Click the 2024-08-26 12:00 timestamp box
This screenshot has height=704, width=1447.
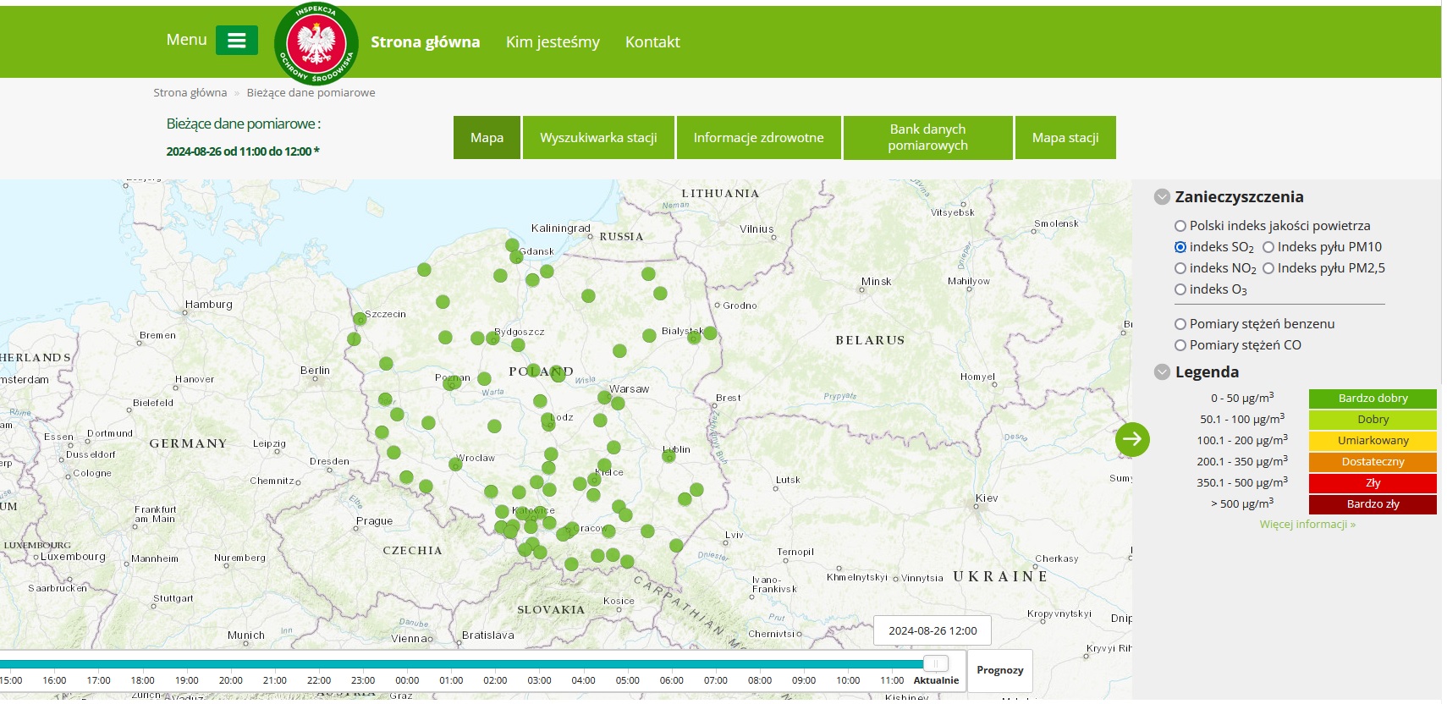933,630
